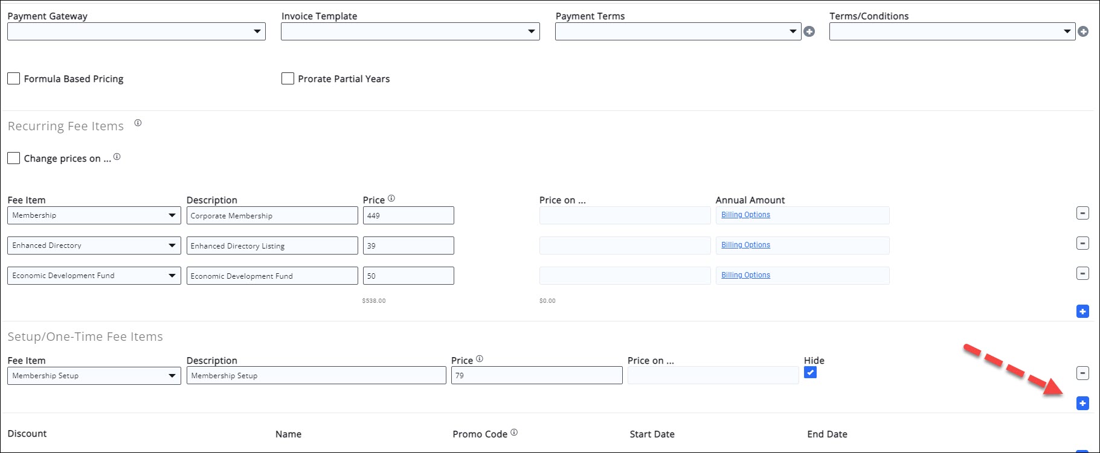The height and width of the screenshot is (453, 1100).
Task: Click the plus icon beside Terms/Conditions
Action: tap(1083, 32)
